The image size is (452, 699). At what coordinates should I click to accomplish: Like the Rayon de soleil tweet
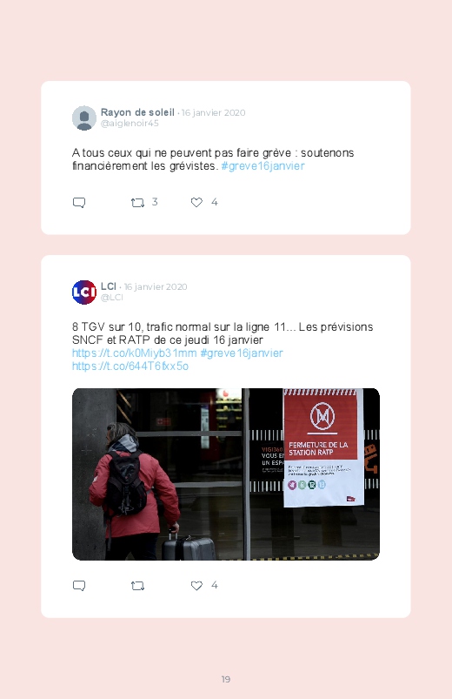pyautogui.click(x=196, y=203)
